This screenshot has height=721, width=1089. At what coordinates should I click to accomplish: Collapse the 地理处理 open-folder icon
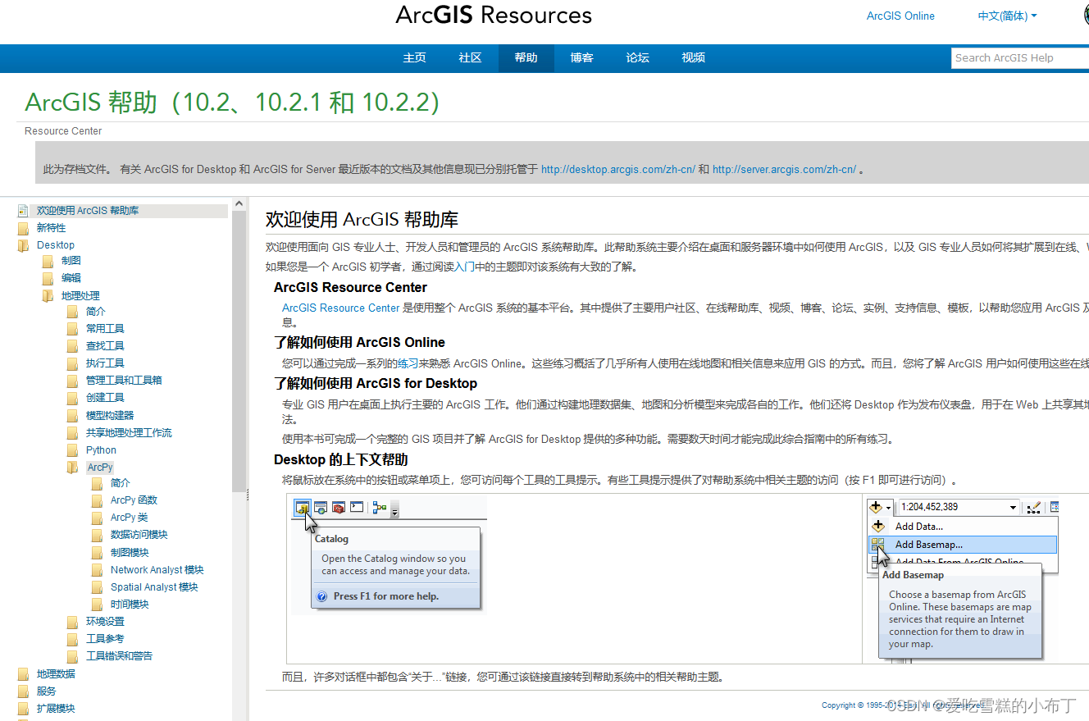coord(48,296)
